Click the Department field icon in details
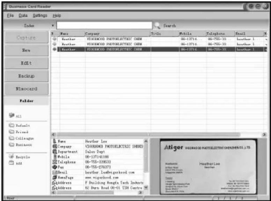 [x=54, y=151]
